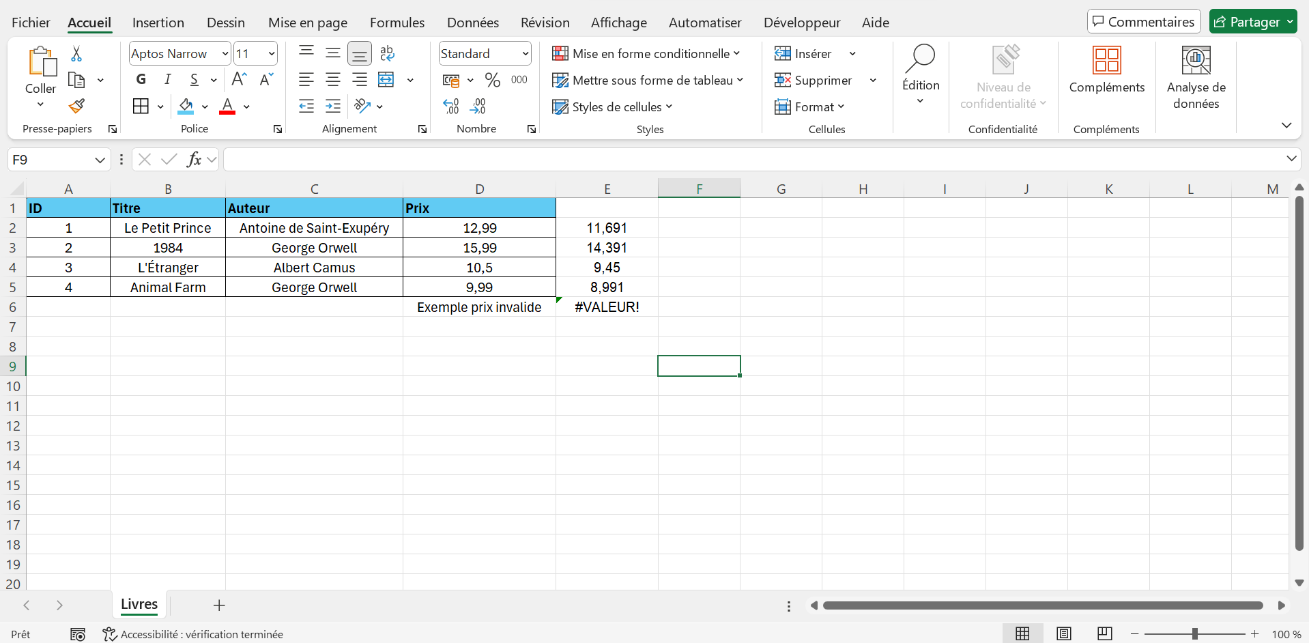The image size is (1309, 643).
Task: Click the Partager button
Action: pos(1253,22)
